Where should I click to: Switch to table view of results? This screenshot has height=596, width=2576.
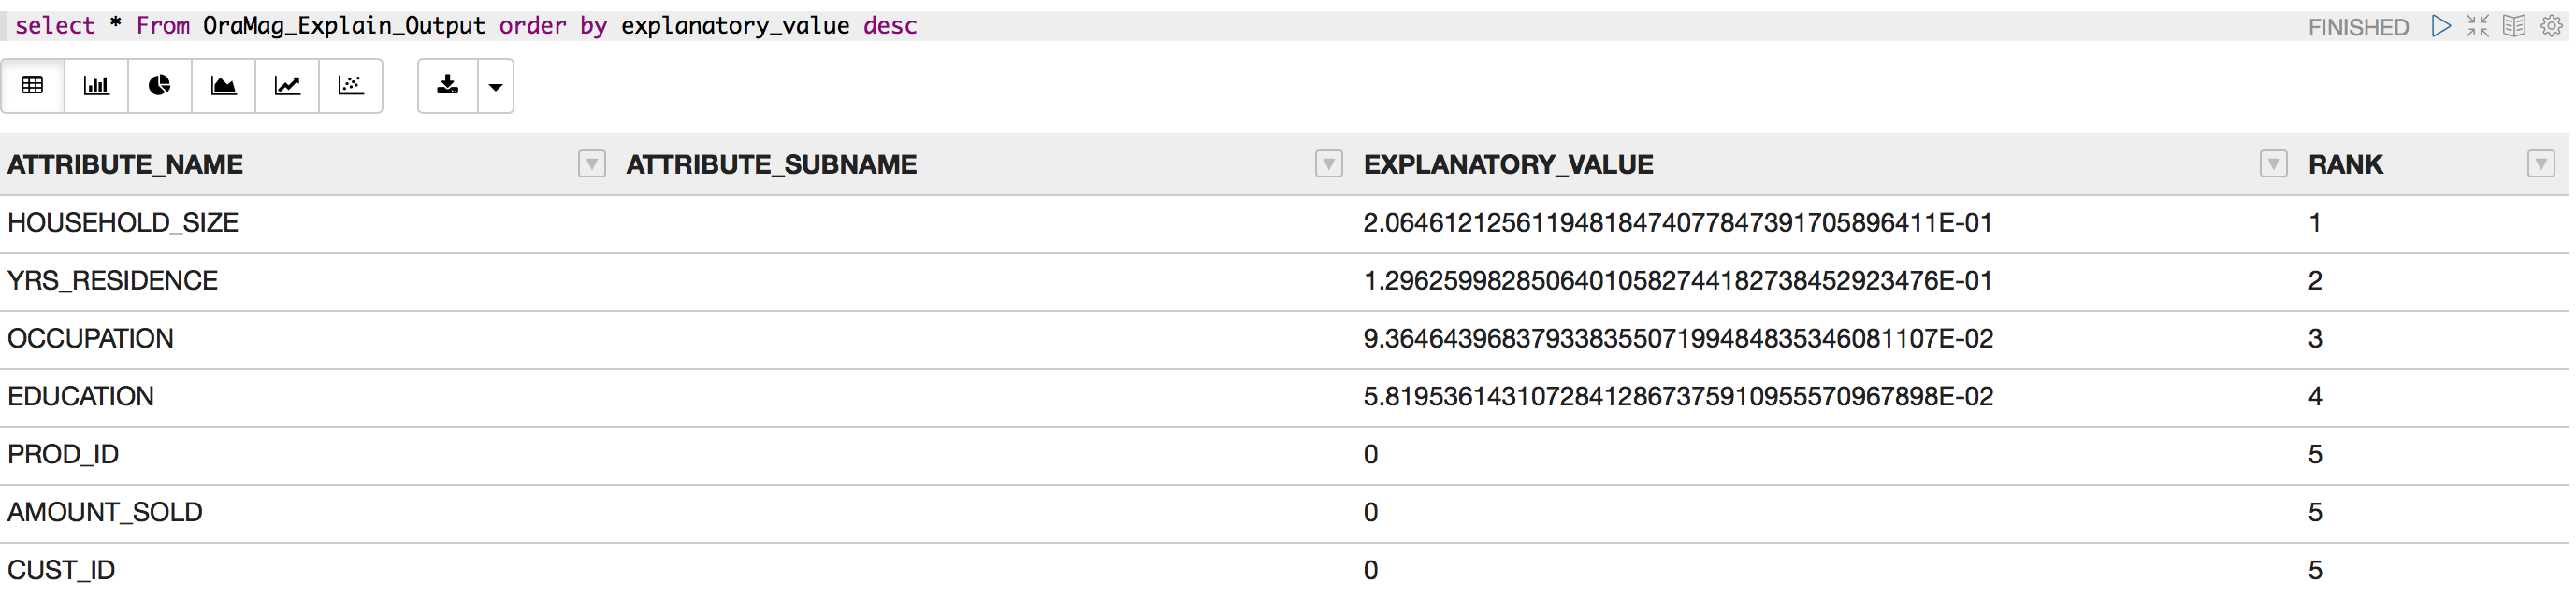click(33, 86)
